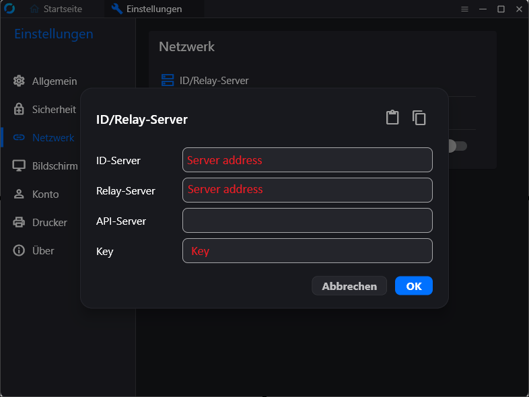Confirm with the OK button

[414, 286]
